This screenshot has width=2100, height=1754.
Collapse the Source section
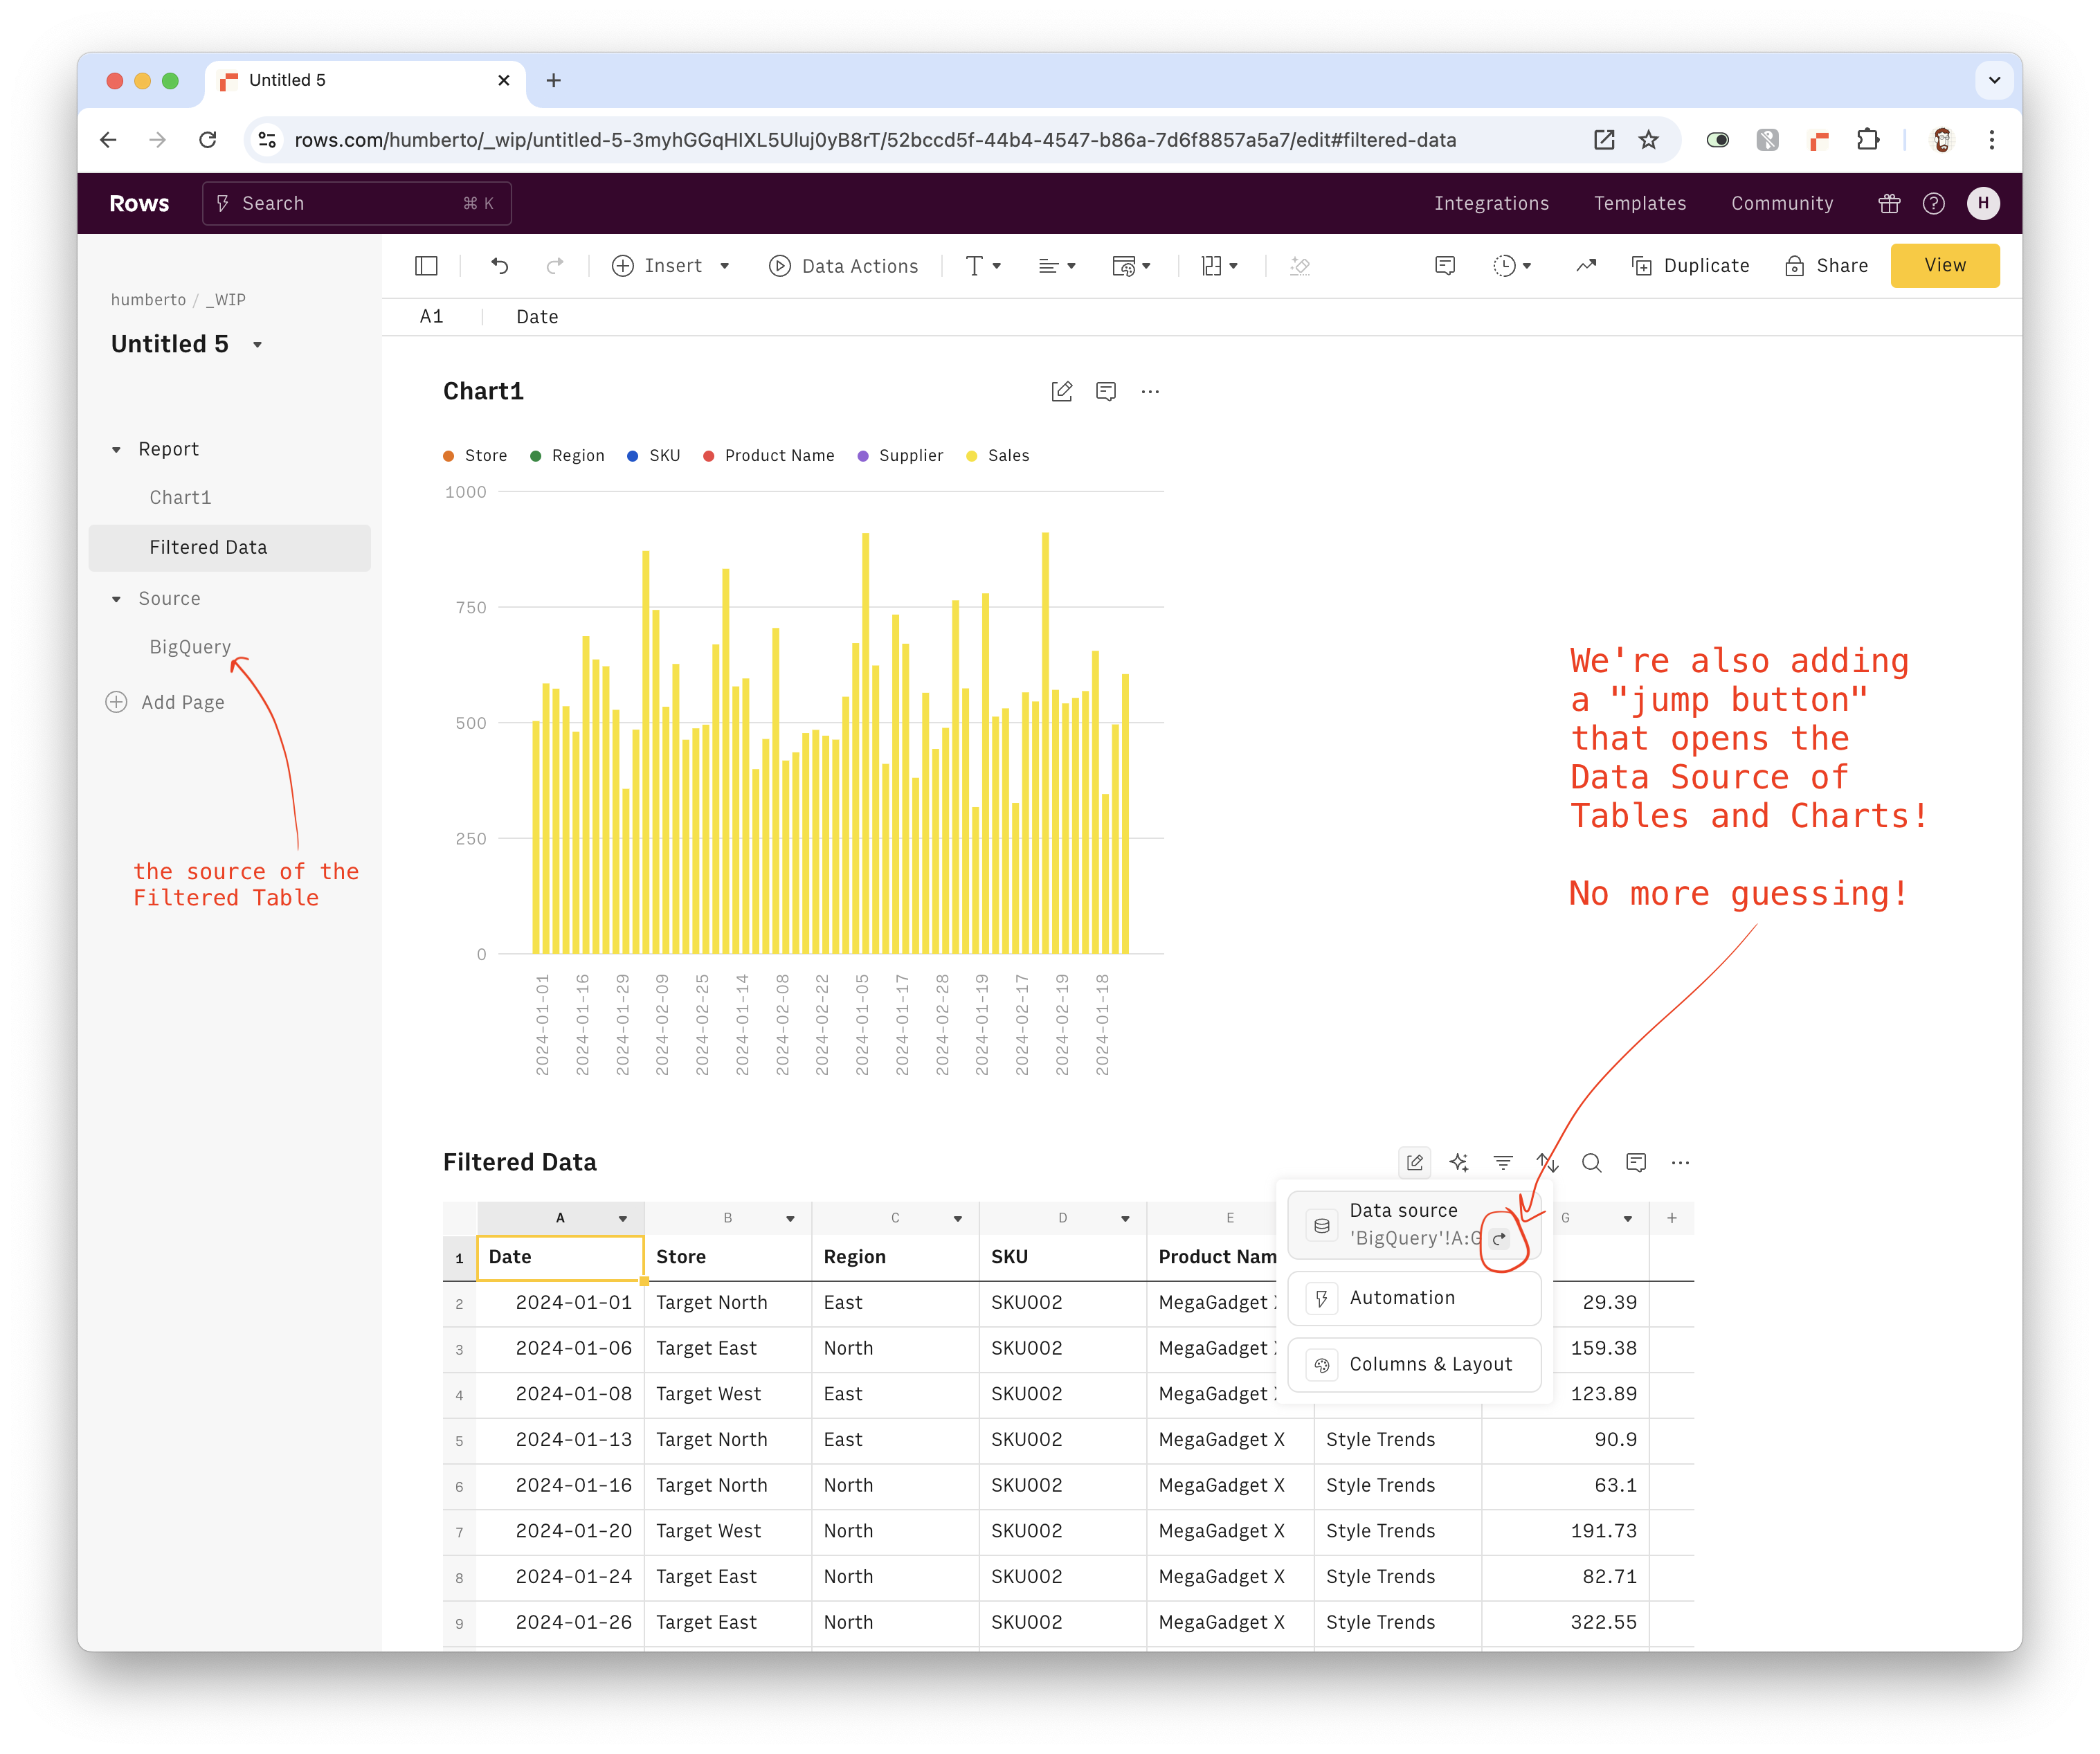coord(116,599)
